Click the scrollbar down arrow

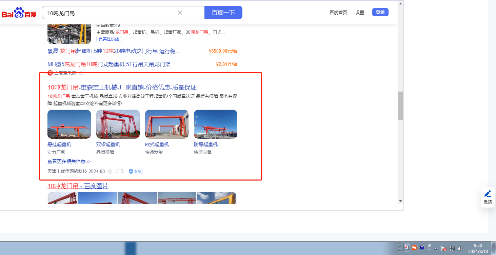(x=400, y=201)
